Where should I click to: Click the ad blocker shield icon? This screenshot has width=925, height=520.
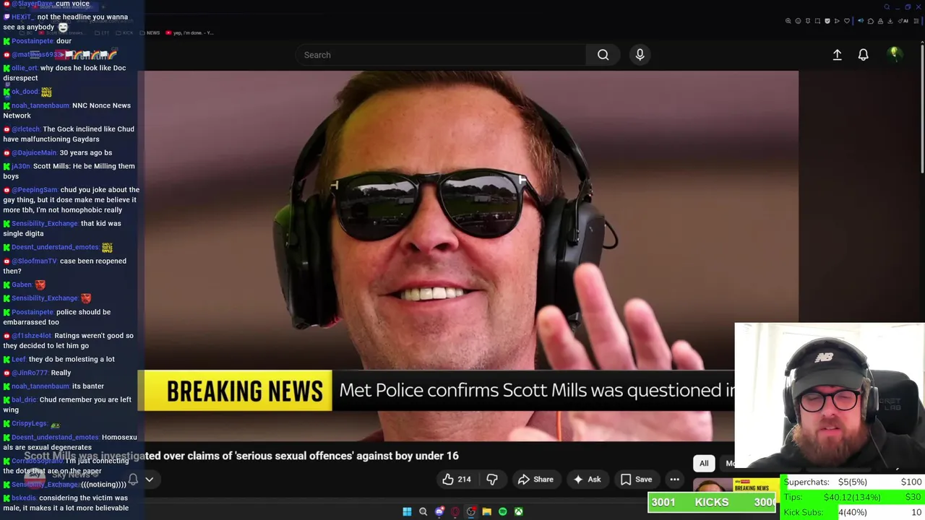[827, 21]
